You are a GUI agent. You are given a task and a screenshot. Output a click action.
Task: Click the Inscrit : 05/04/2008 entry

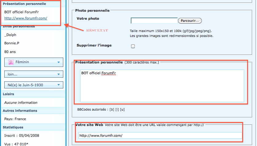[21, 136]
